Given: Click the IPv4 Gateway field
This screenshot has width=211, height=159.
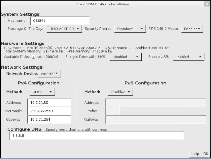Looking at the screenshot, I should (49, 120).
